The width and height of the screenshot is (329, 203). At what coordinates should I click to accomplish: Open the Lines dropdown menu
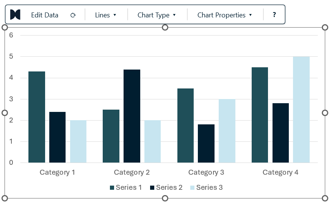click(105, 15)
